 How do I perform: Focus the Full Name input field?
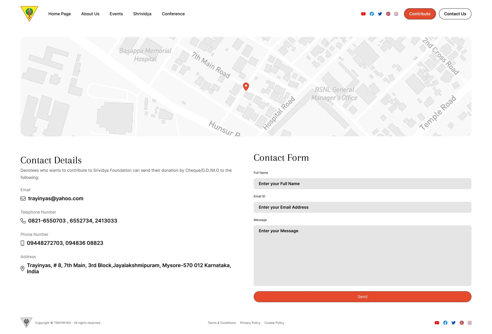(x=362, y=184)
